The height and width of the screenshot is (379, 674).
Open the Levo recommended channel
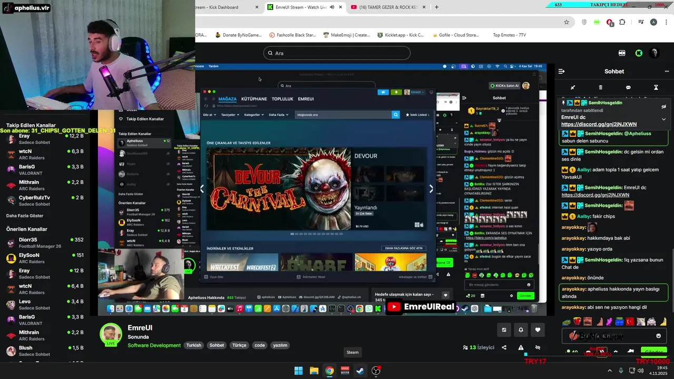(45, 305)
